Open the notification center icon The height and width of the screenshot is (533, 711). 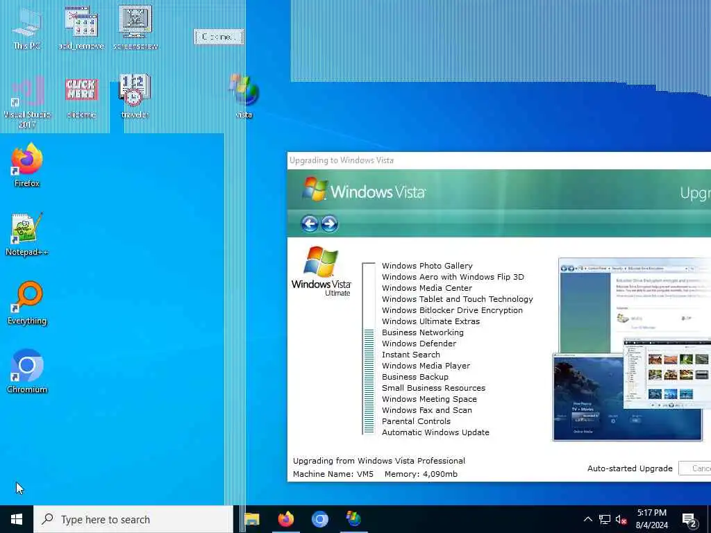[x=689, y=520]
